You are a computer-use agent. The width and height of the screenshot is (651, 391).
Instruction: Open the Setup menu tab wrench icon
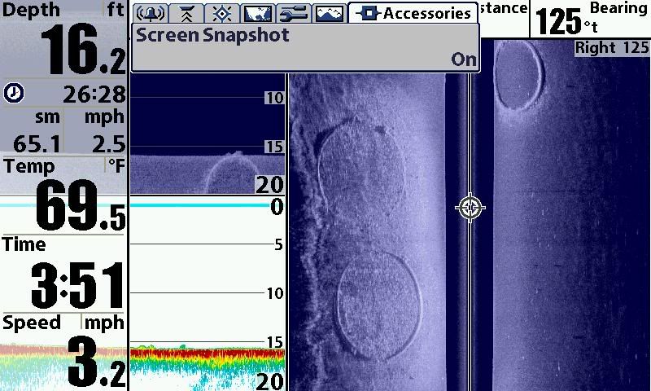(x=294, y=14)
